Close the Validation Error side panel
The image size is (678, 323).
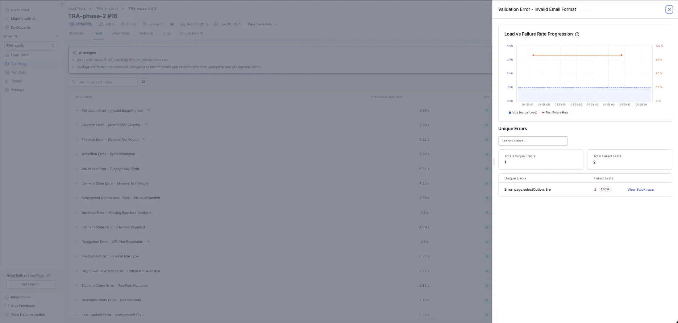point(669,9)
